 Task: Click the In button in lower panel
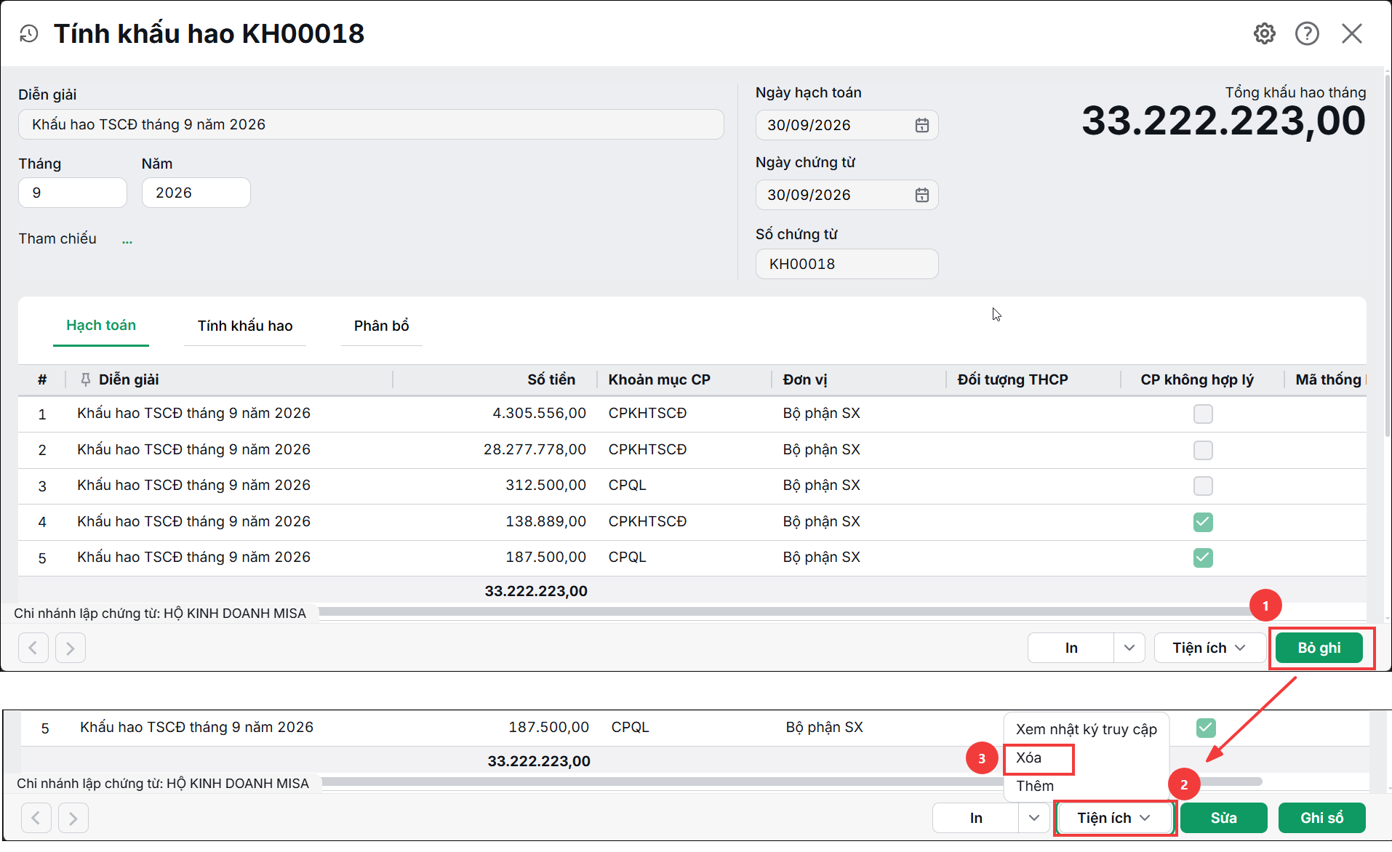pos(976,818)
